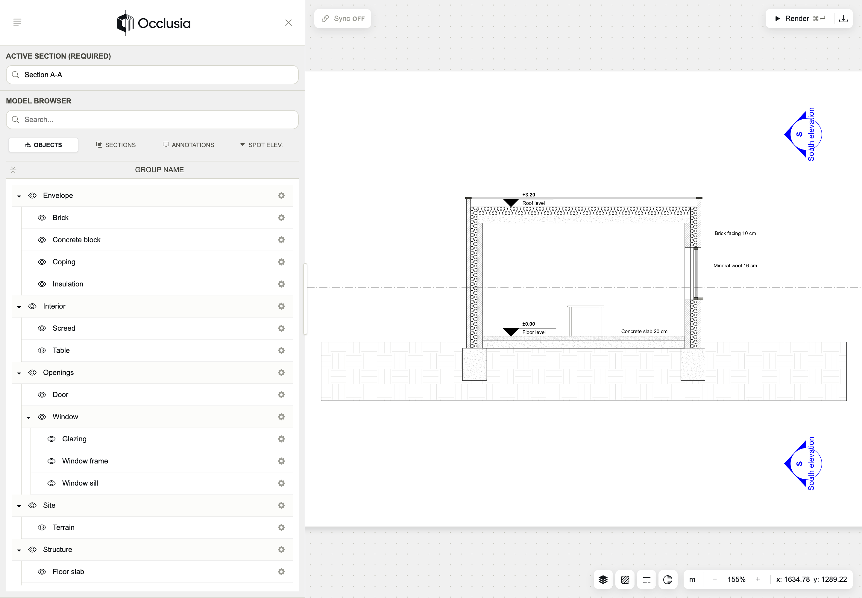
Task: Collapse the Envelope group
Action: point(19,196)
